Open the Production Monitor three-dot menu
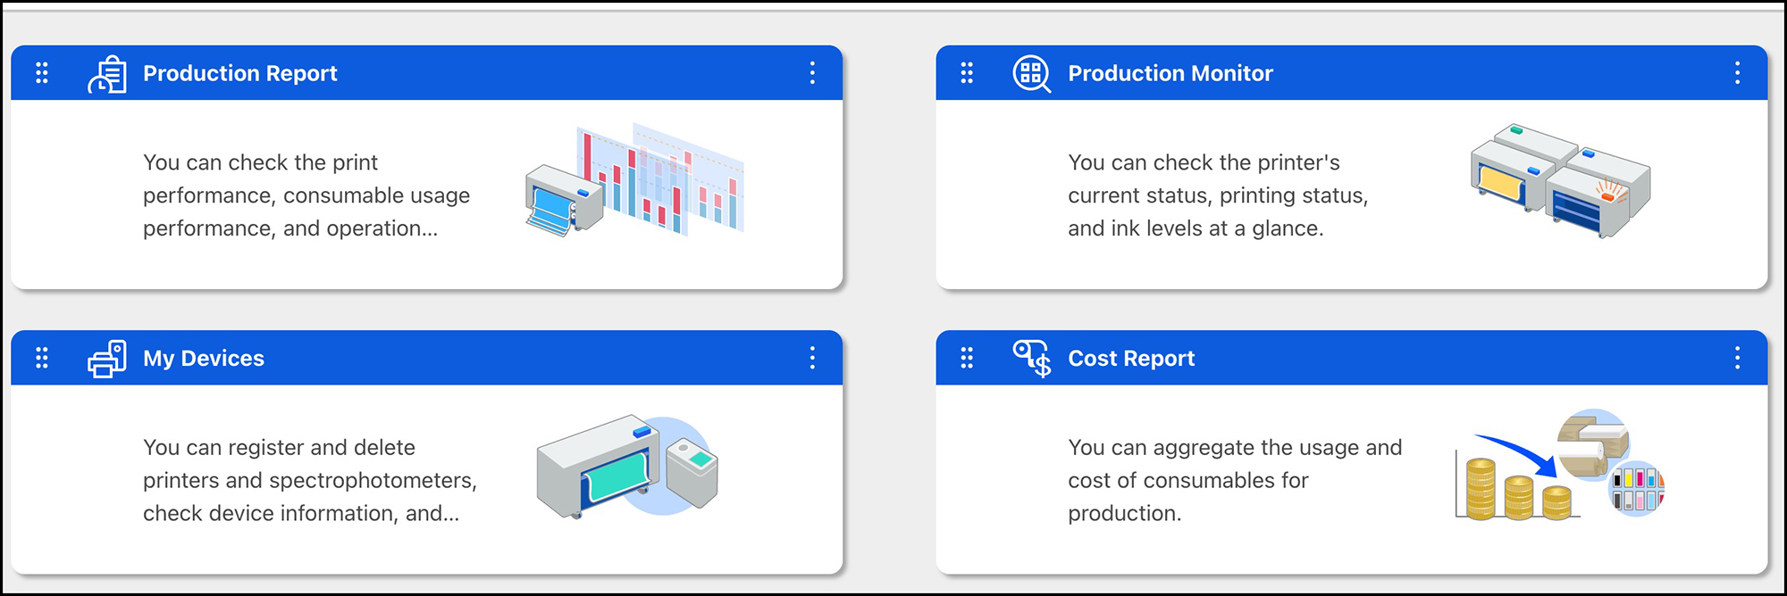Image resolution: width=1787 pixels, height=596 pixels. pyautogui.click(x=1737, y=73)
